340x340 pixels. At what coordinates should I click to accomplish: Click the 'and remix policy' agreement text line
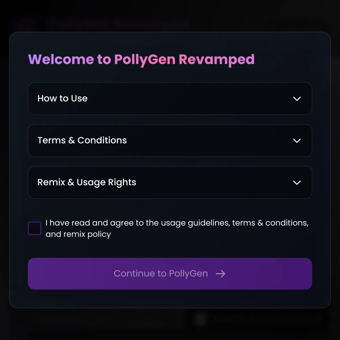(78, 234)
